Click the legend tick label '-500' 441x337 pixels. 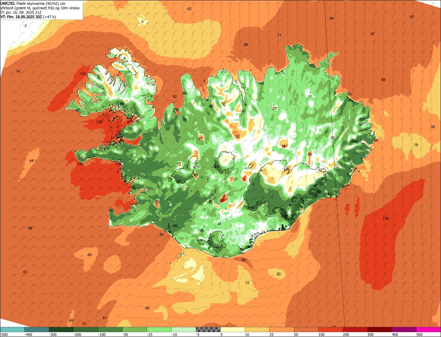pyautogui.click(x=4, y=334)
